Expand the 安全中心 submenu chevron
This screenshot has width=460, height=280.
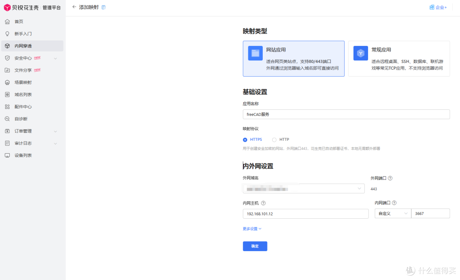(55, 58)
